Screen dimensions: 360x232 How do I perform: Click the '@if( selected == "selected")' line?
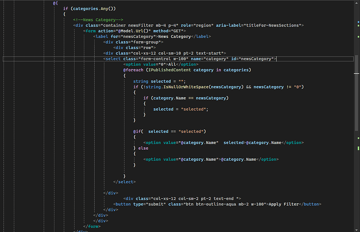pyautogui.click(x=169, y=131)
